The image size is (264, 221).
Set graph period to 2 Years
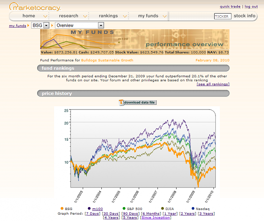[x=188, y=213]
